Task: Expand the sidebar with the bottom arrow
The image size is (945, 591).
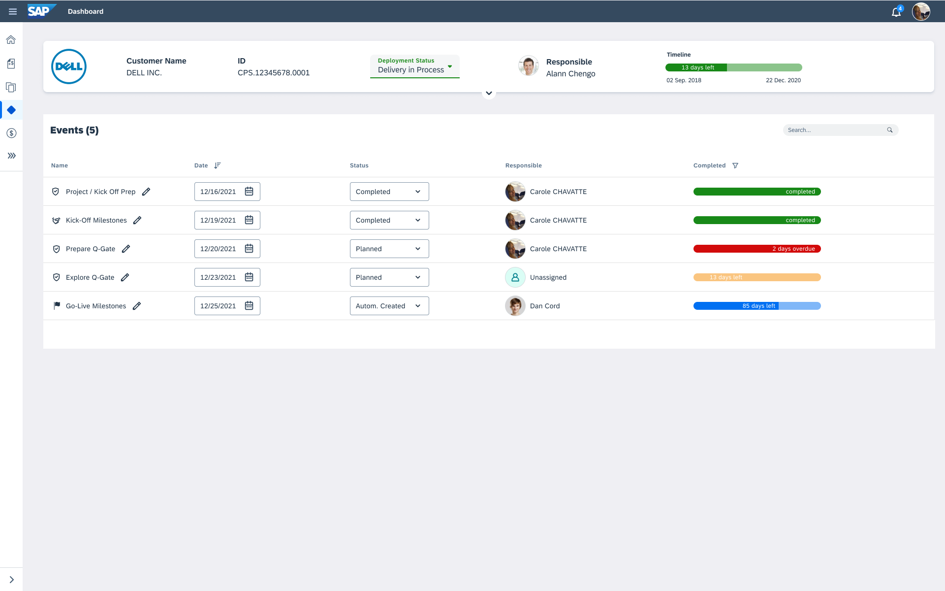Action: [x=11, y=580]
